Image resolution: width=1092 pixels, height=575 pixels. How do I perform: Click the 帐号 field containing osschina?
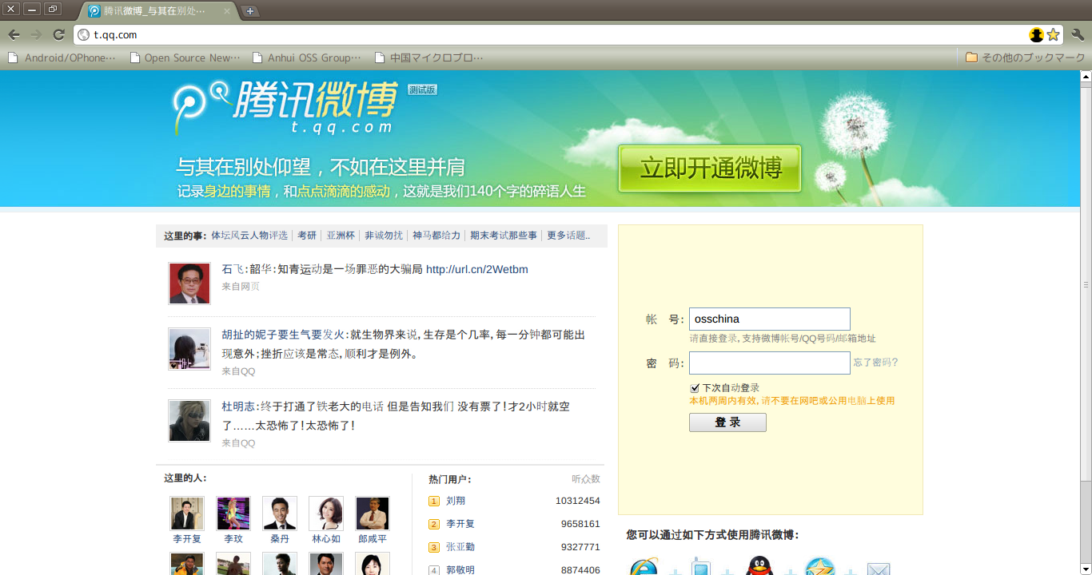[770, 319]
